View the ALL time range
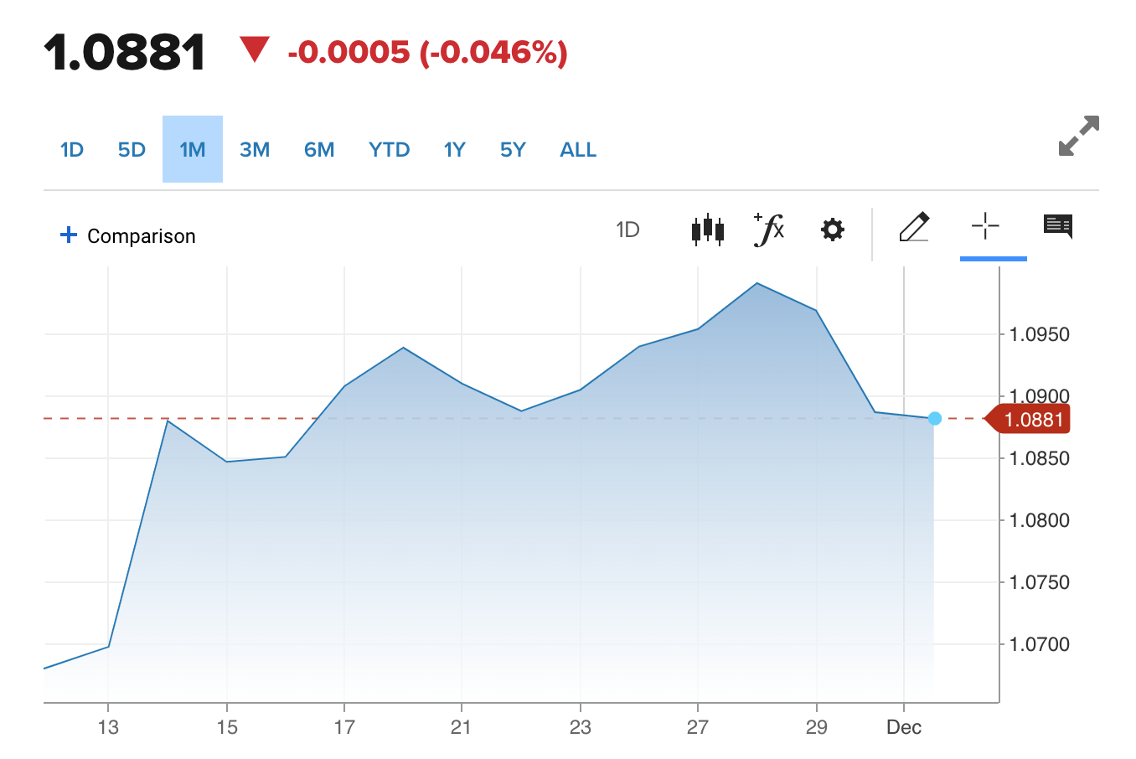This screenshot has height=759, width=1136. pyautogui.click(x=578, y=150)
